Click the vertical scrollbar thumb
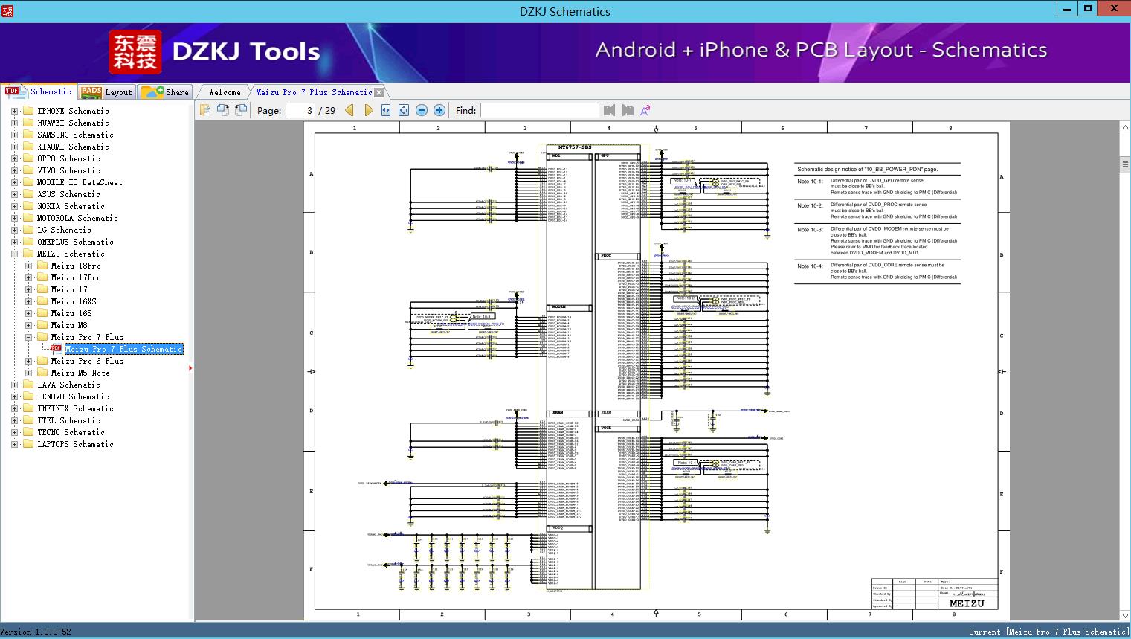 1125,164
